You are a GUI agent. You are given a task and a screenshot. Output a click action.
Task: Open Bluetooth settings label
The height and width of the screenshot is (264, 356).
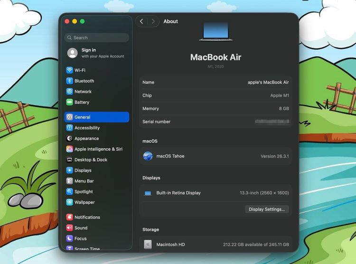coord(84,81)
